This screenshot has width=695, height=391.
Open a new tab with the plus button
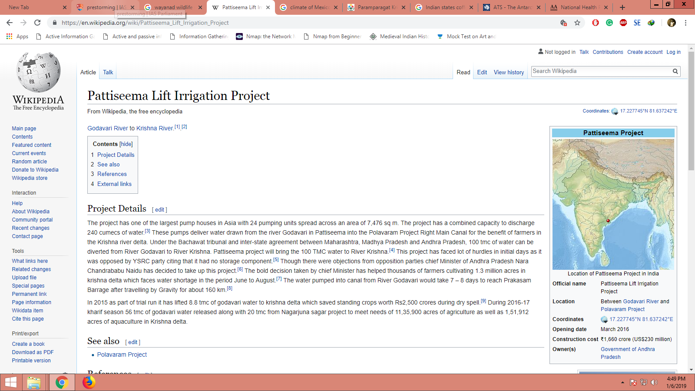(x=622, y=7)
